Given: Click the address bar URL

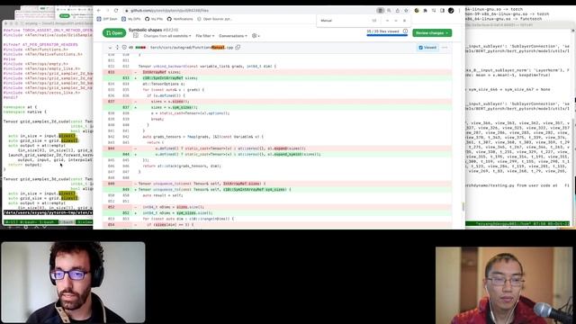Looking at the screenshot, I should click(170, 11).
